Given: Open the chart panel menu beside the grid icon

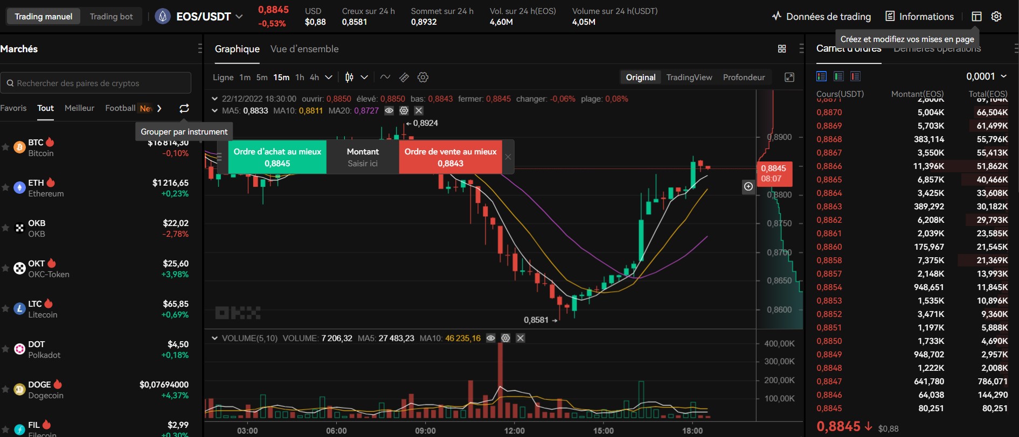Looking at the screenshot, I should (801, 49).
